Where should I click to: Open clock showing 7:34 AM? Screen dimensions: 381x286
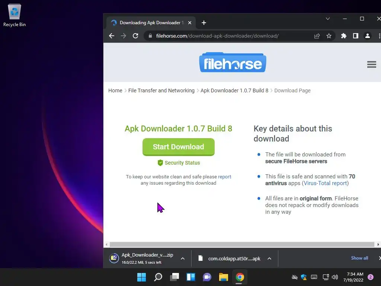[x=353, y=277]
